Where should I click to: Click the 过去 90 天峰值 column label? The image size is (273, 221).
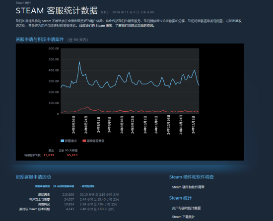[68, 150]
